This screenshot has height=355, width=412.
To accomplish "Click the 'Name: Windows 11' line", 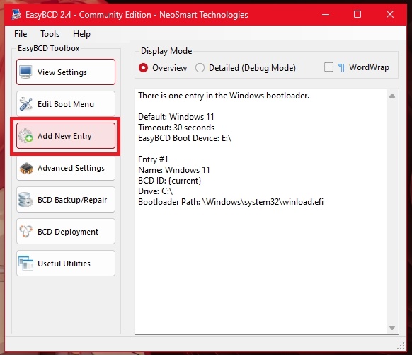I will click(174, 170).
